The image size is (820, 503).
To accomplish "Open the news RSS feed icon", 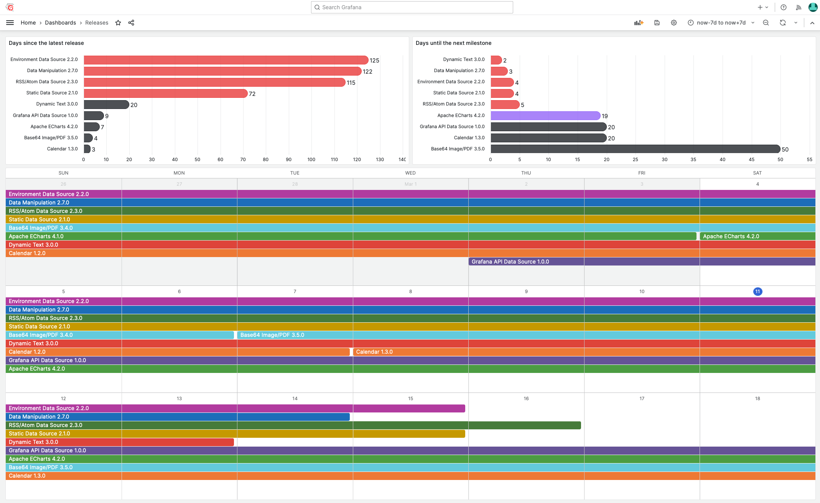I will click(x=799, y=7).
